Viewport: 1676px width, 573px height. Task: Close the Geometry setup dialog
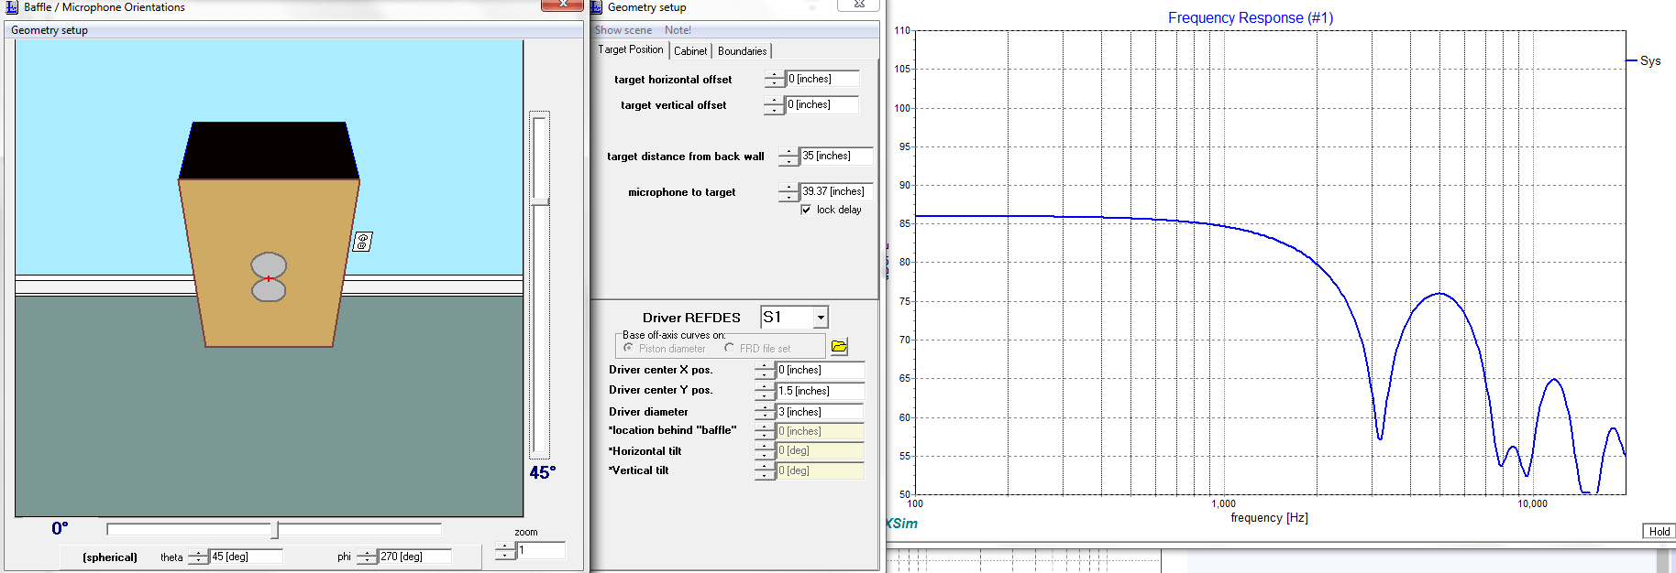(x=859, y=5)
